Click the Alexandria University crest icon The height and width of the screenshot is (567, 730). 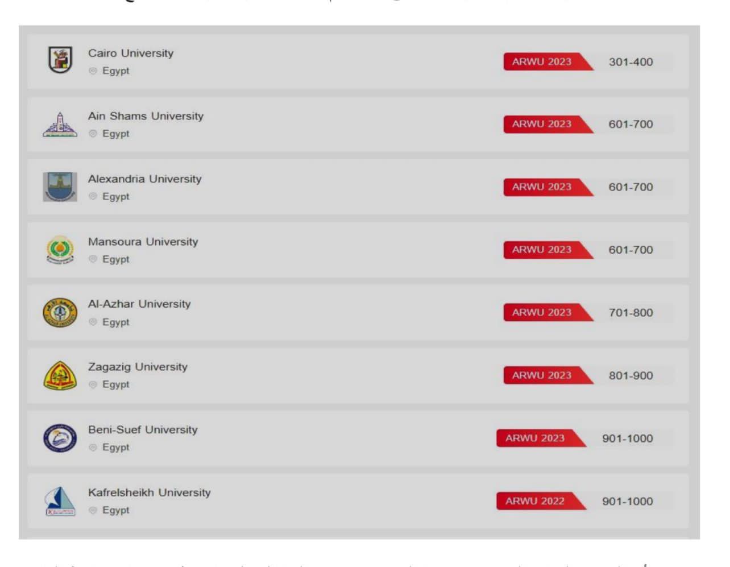(60, 187)
